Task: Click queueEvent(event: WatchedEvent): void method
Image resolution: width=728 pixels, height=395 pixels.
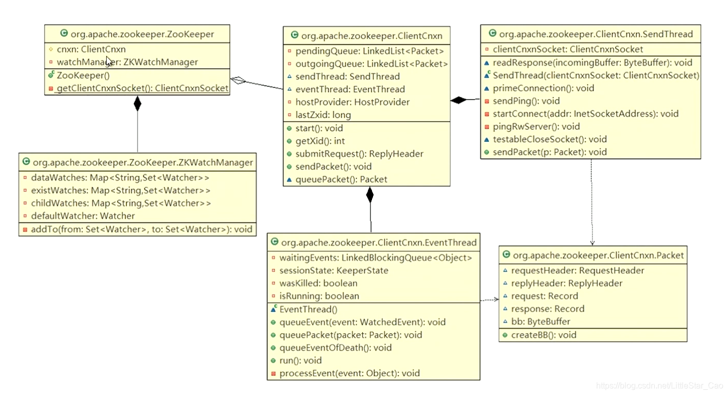Action: tap(362, 322)
